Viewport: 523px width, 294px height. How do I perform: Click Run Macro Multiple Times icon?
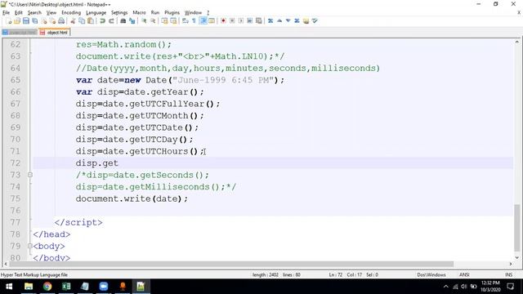tap(250, 21)
